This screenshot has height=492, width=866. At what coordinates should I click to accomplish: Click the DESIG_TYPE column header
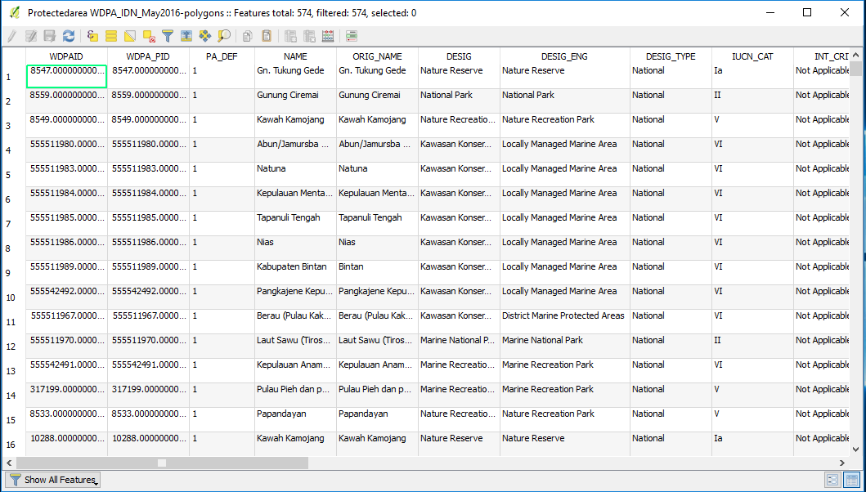[x=671, y=56]
